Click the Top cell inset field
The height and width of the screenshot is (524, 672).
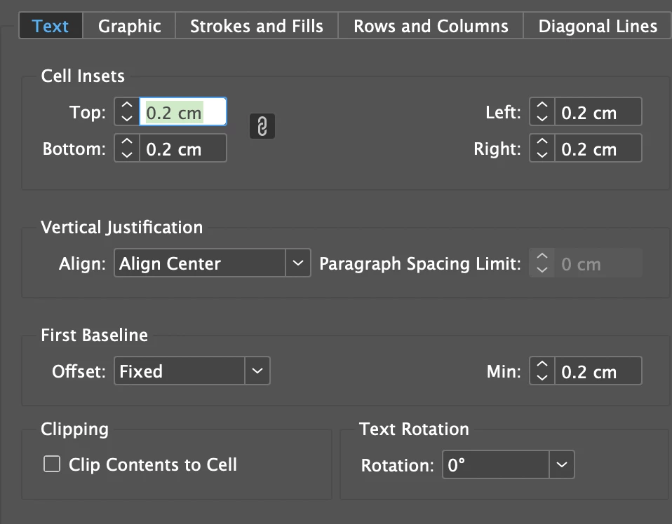[182, 112]
